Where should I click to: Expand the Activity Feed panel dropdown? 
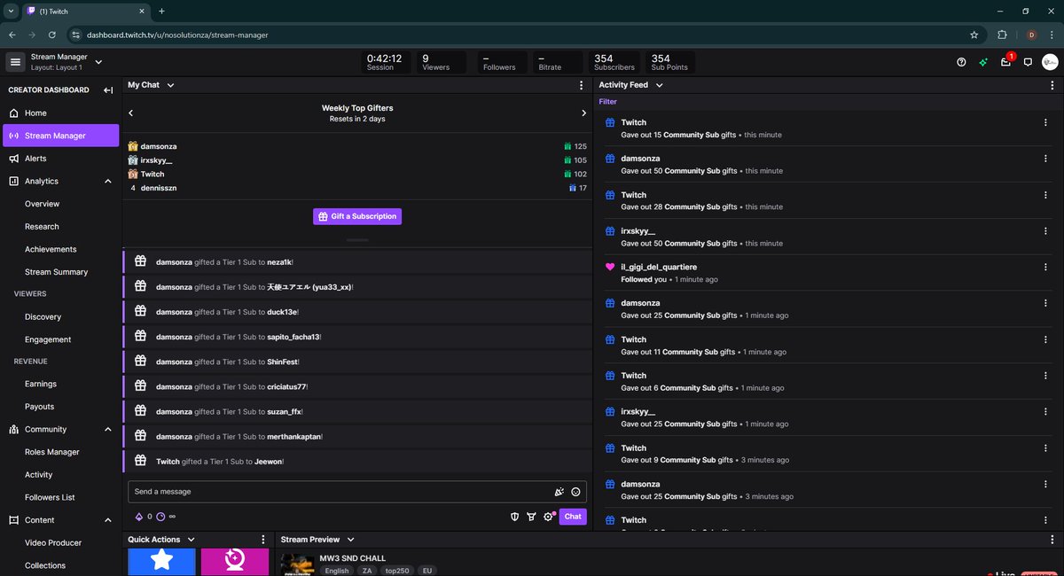[659, 85]
